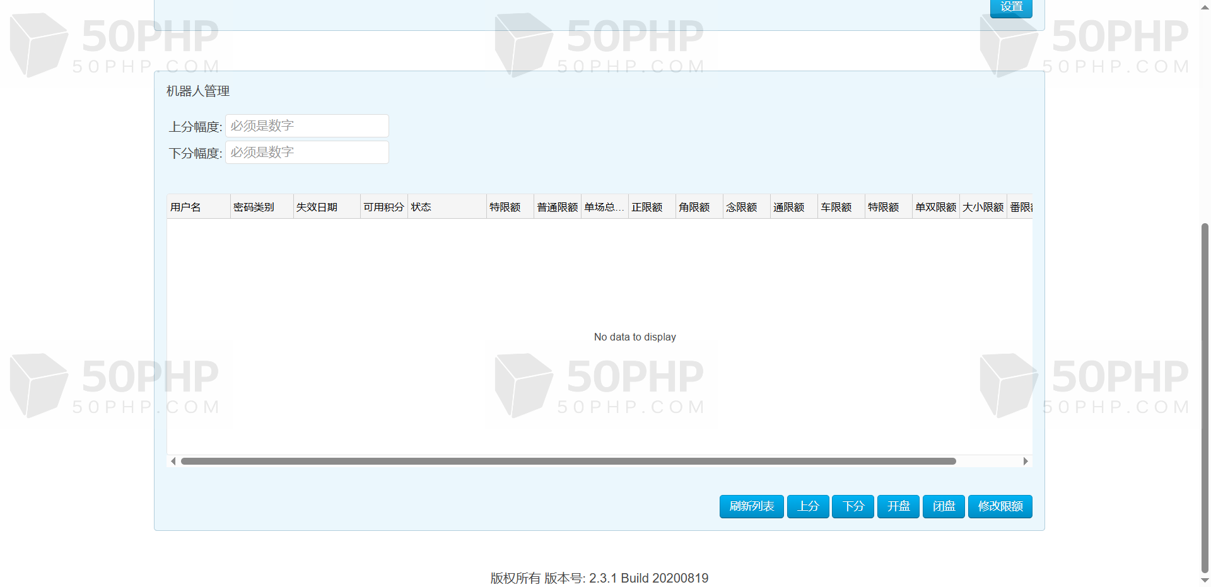Click the table's left scroll arrow
Screen dimensions: 1211x587
pyautogui.click(x=173, y=462)
